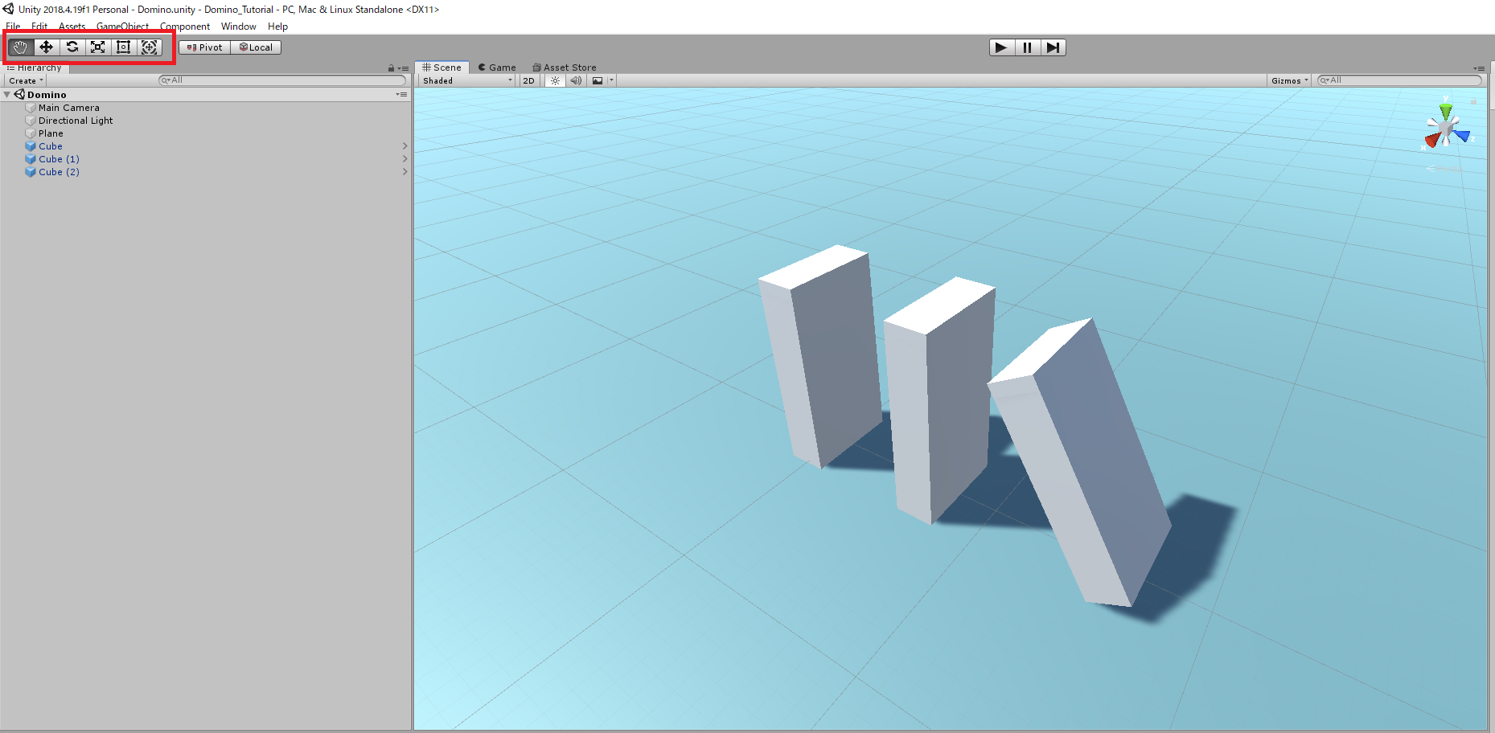Select Directional Light in Hierarchy

click(76, 121)
